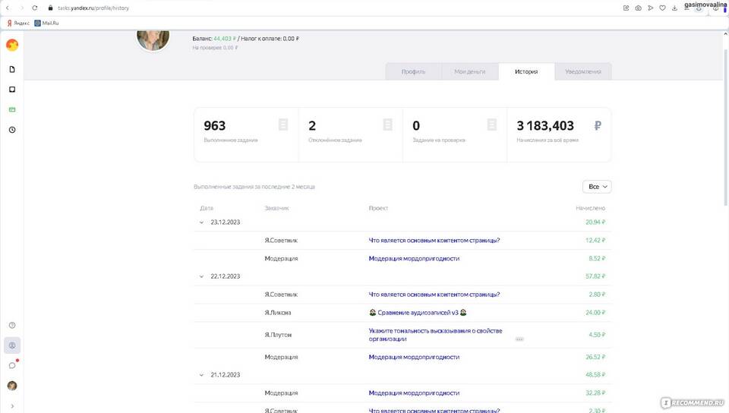Collapse the 21.12.2023 date group
The image size is (729, 413).
tap(201, 375)
